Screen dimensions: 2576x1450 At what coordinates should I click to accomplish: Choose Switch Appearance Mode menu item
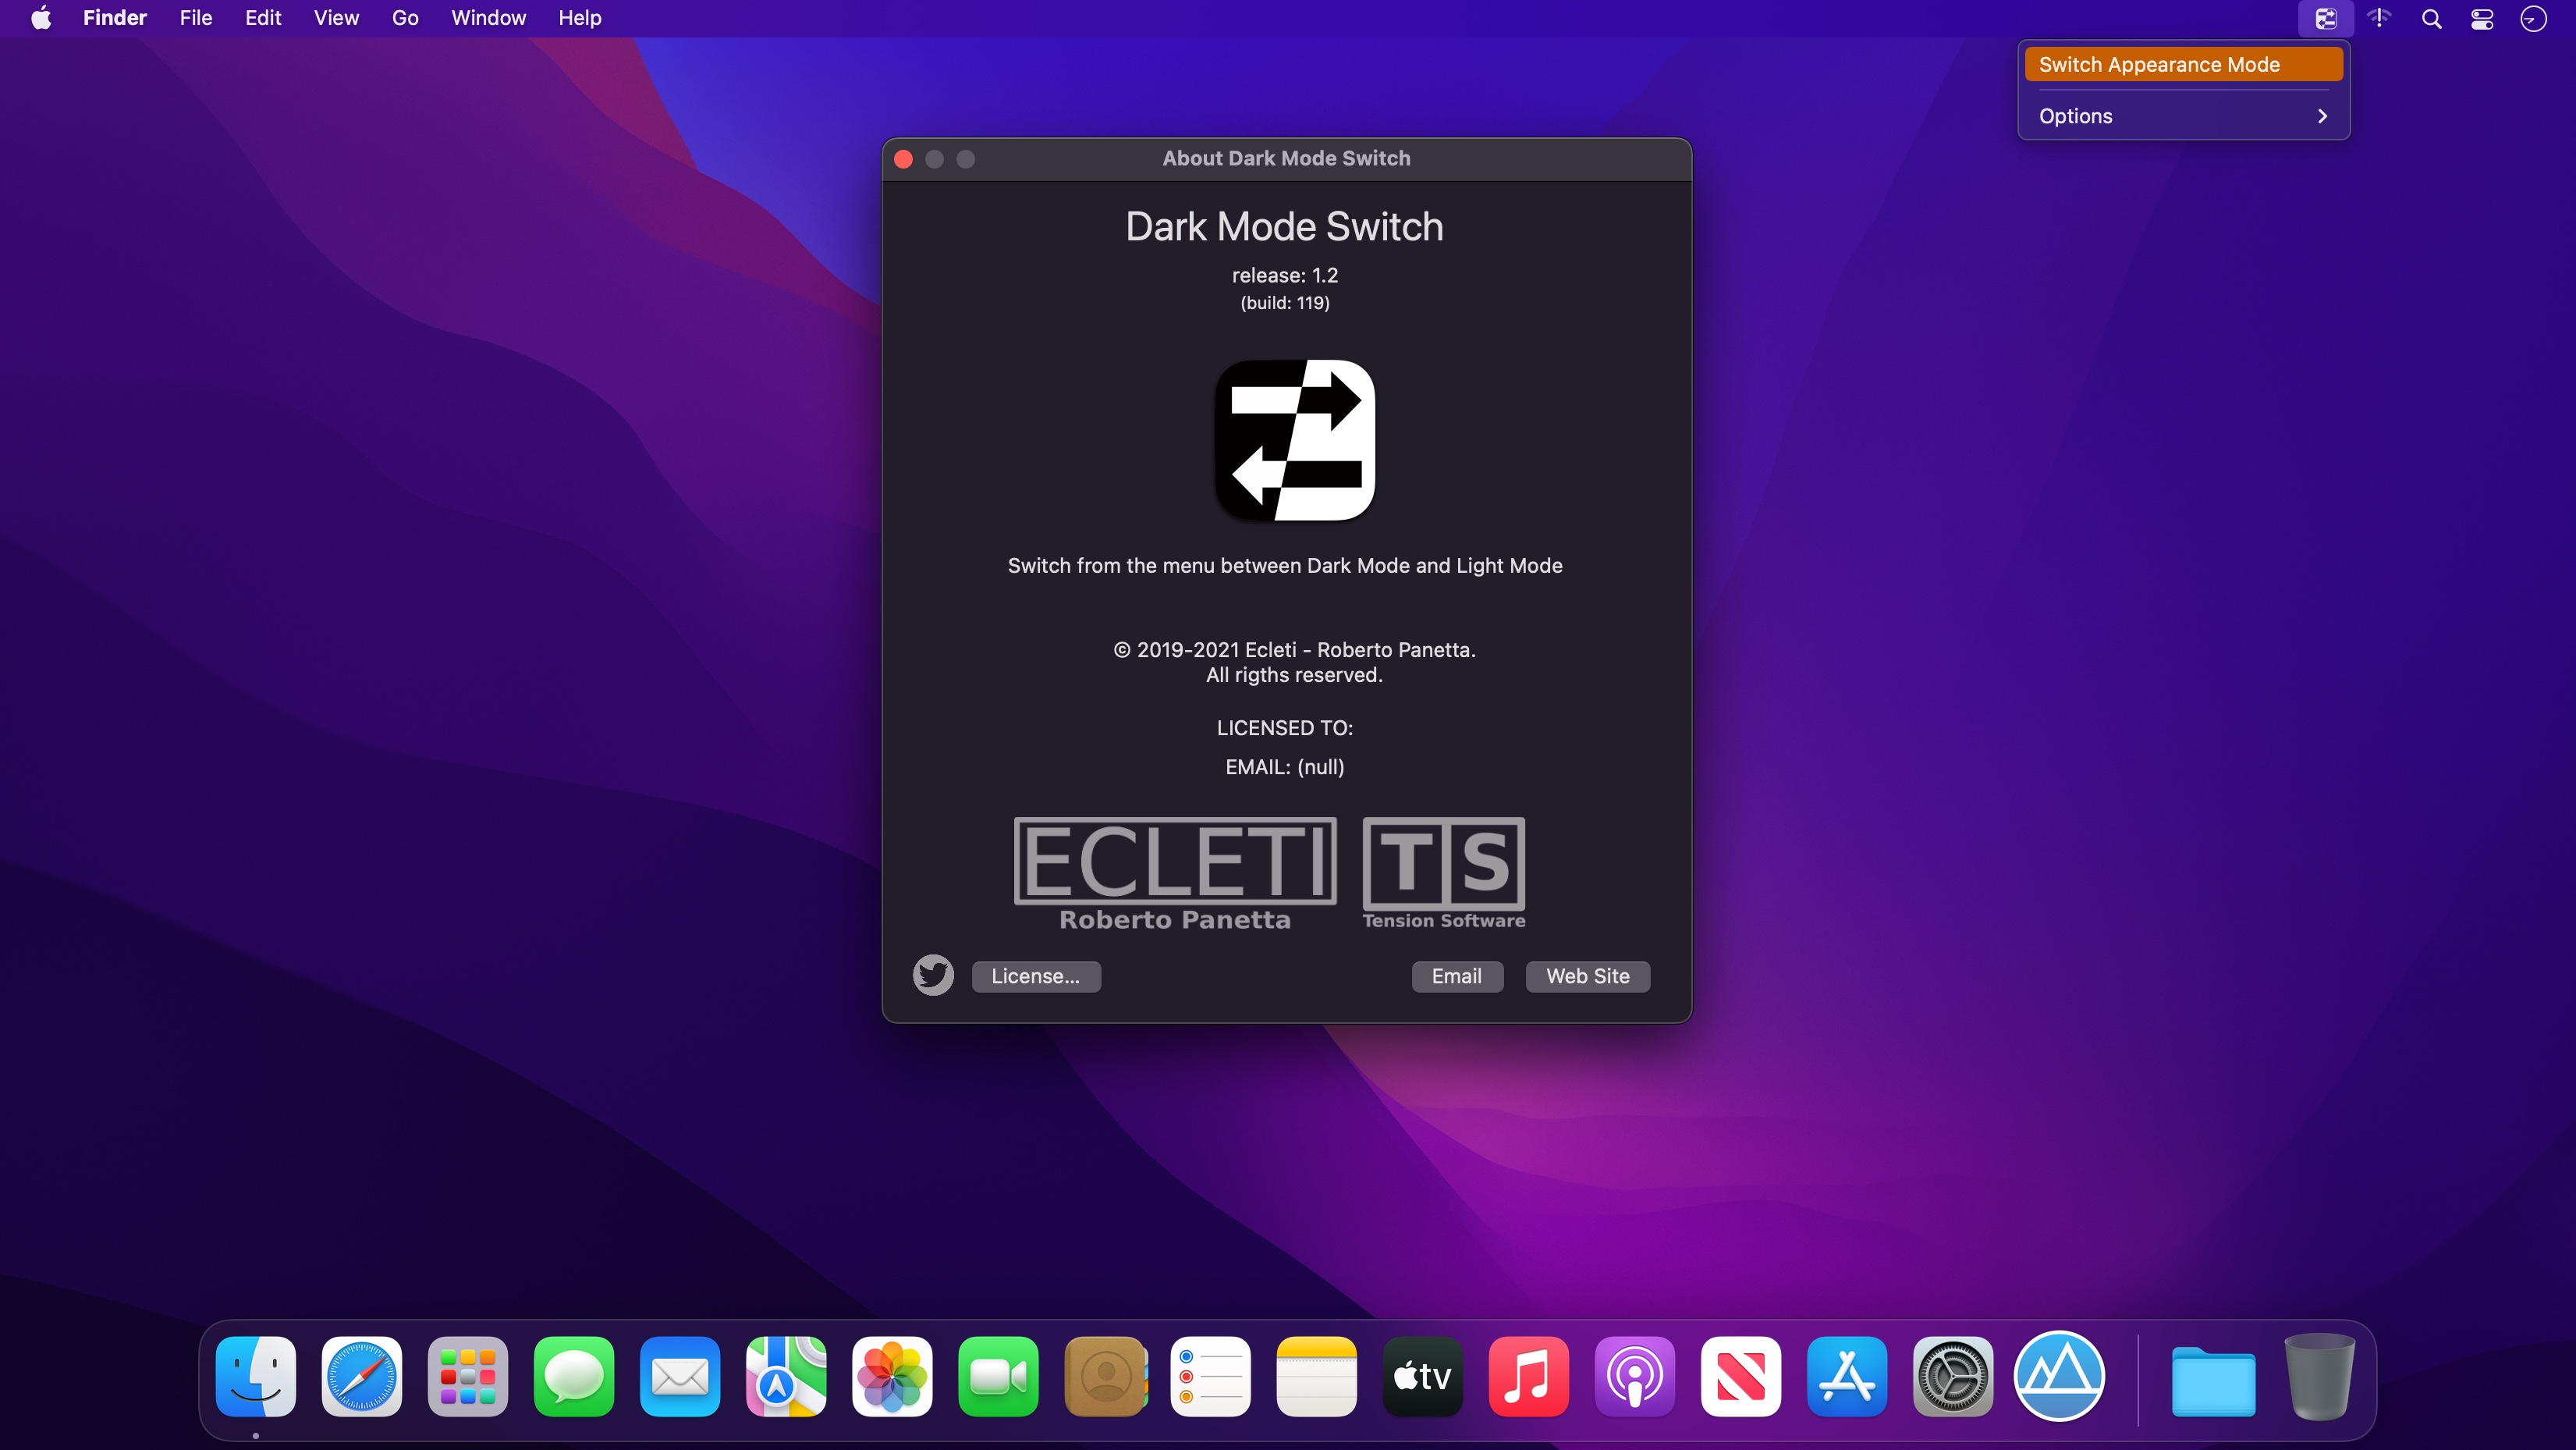[x=2184, y=64]
